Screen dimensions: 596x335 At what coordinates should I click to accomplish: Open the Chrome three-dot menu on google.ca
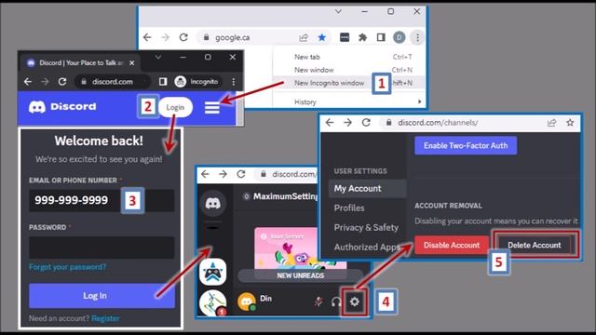pos(417,37)
